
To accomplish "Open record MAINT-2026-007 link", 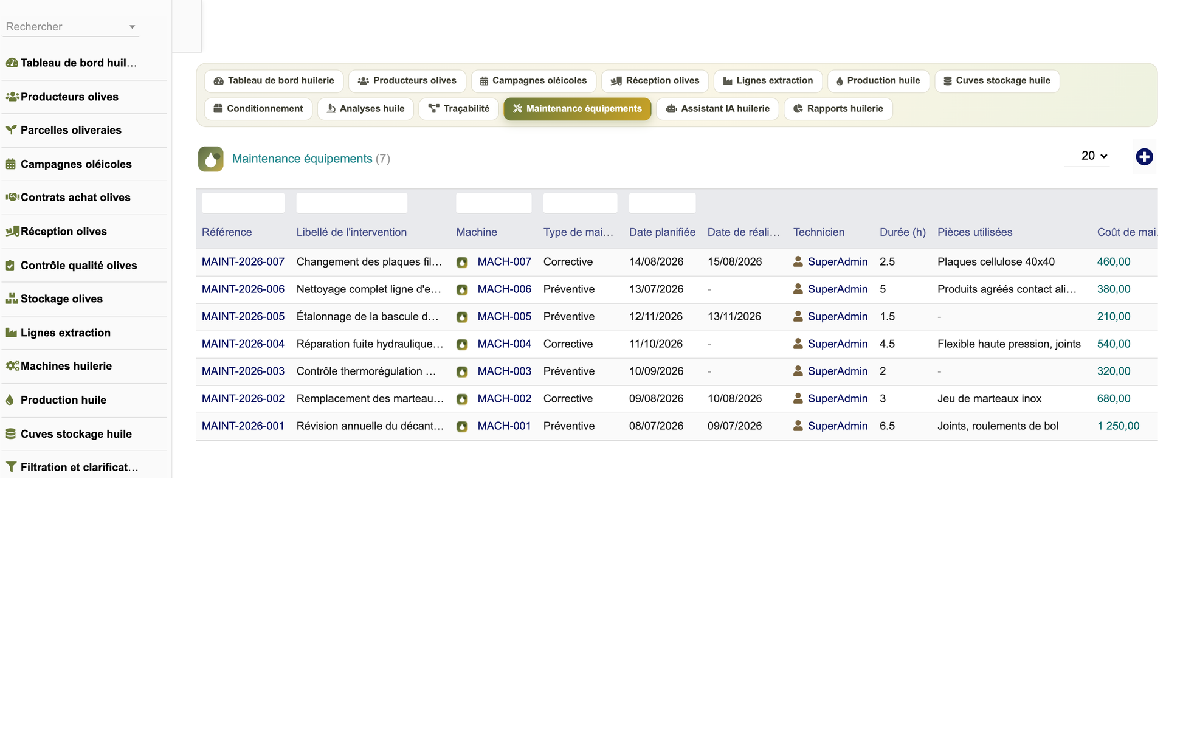I will (x=243, y=262).
